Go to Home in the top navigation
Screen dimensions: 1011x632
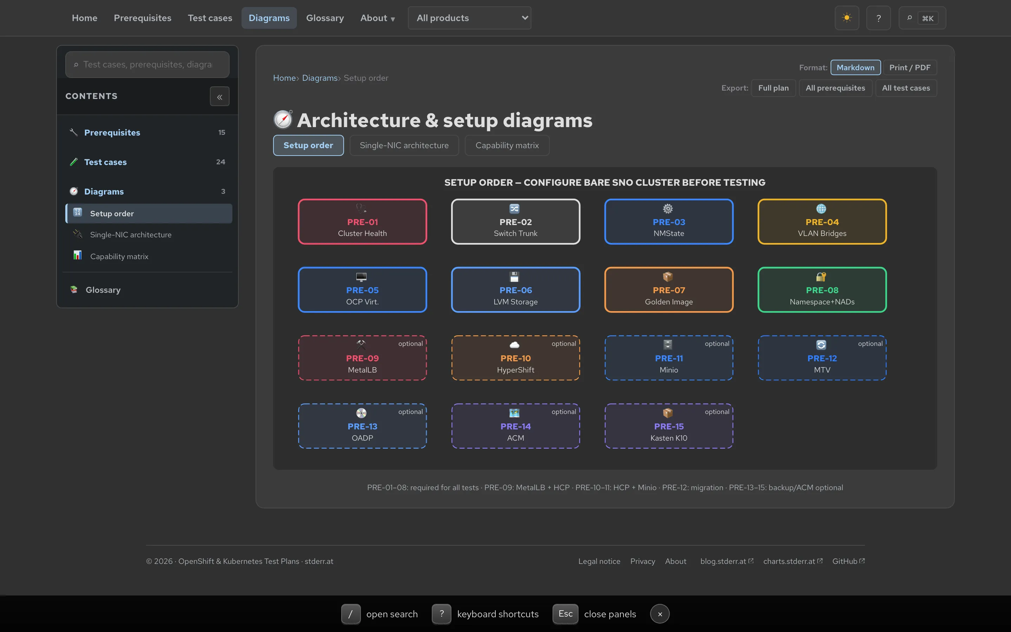click(x=84, y=18)
